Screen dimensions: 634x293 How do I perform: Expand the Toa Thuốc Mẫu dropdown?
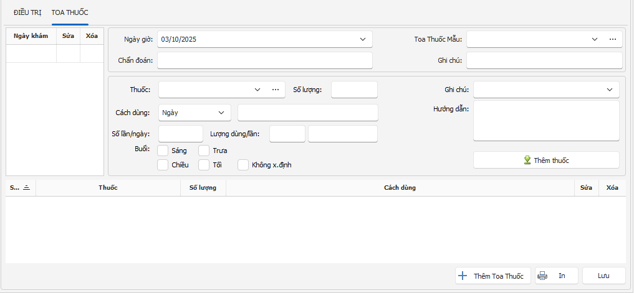coord(595,39)
